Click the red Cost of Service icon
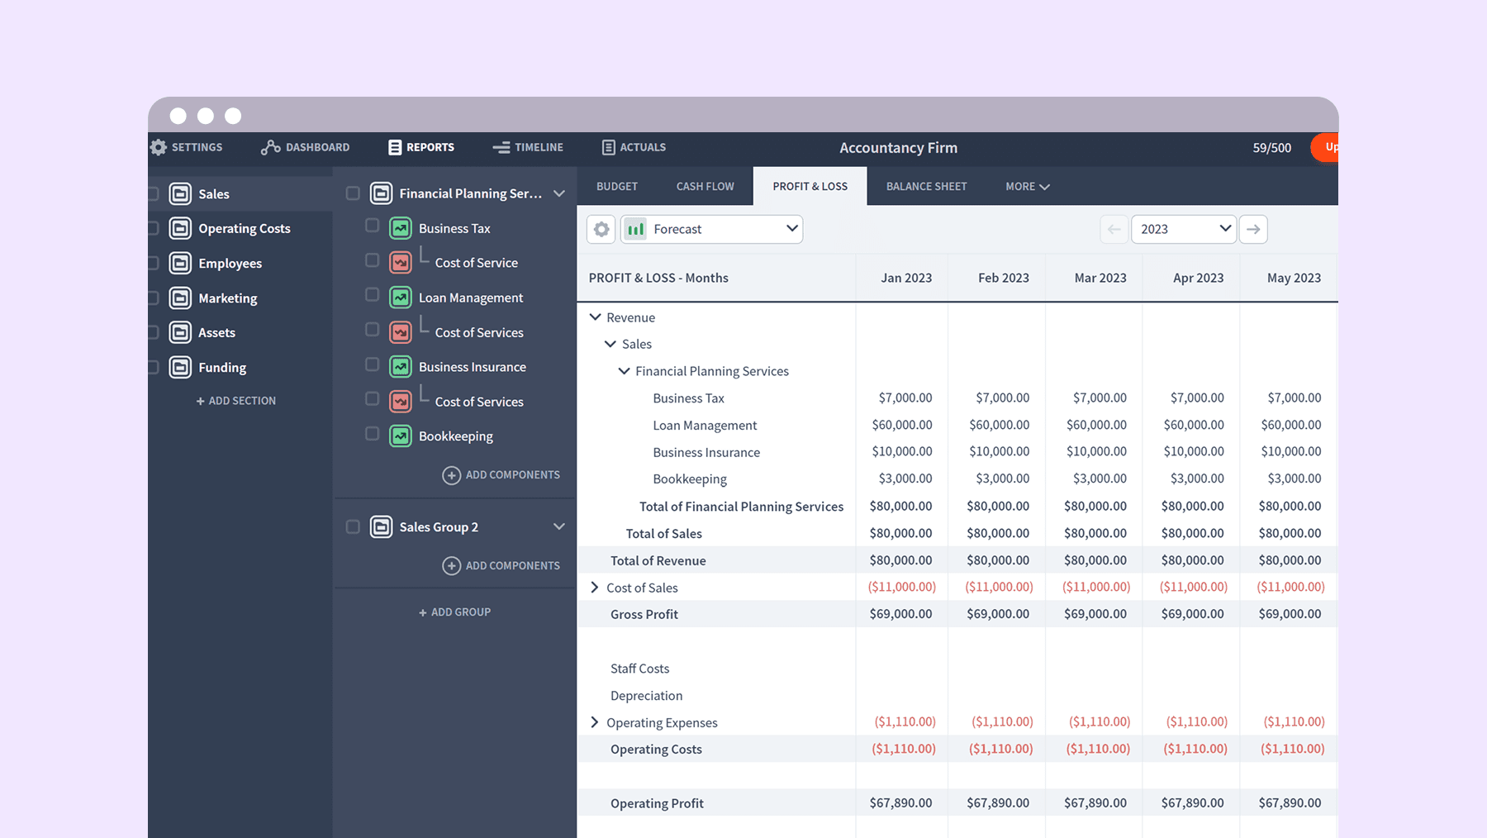This screenshot has height=838, width=1487. point(401,263)
